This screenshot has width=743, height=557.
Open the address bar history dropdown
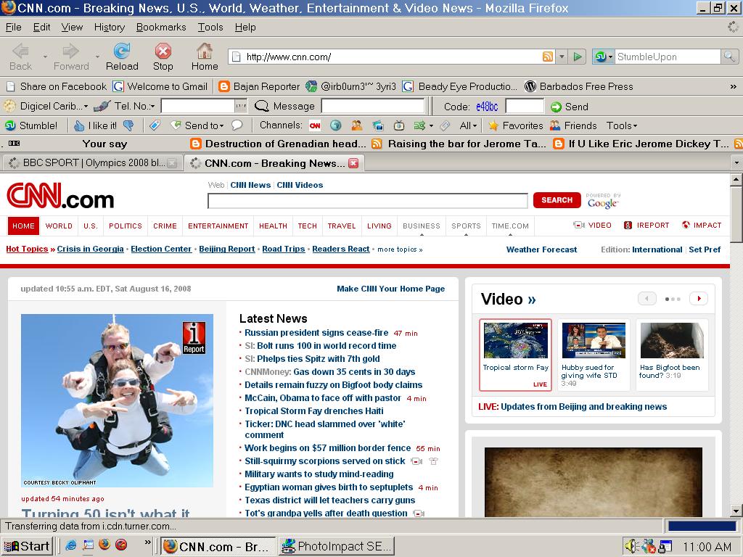point(562,57)
